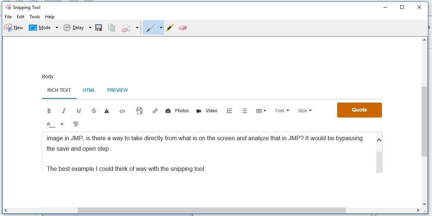Save the snip using the floppy disk icon

click(x=98, y=27)
